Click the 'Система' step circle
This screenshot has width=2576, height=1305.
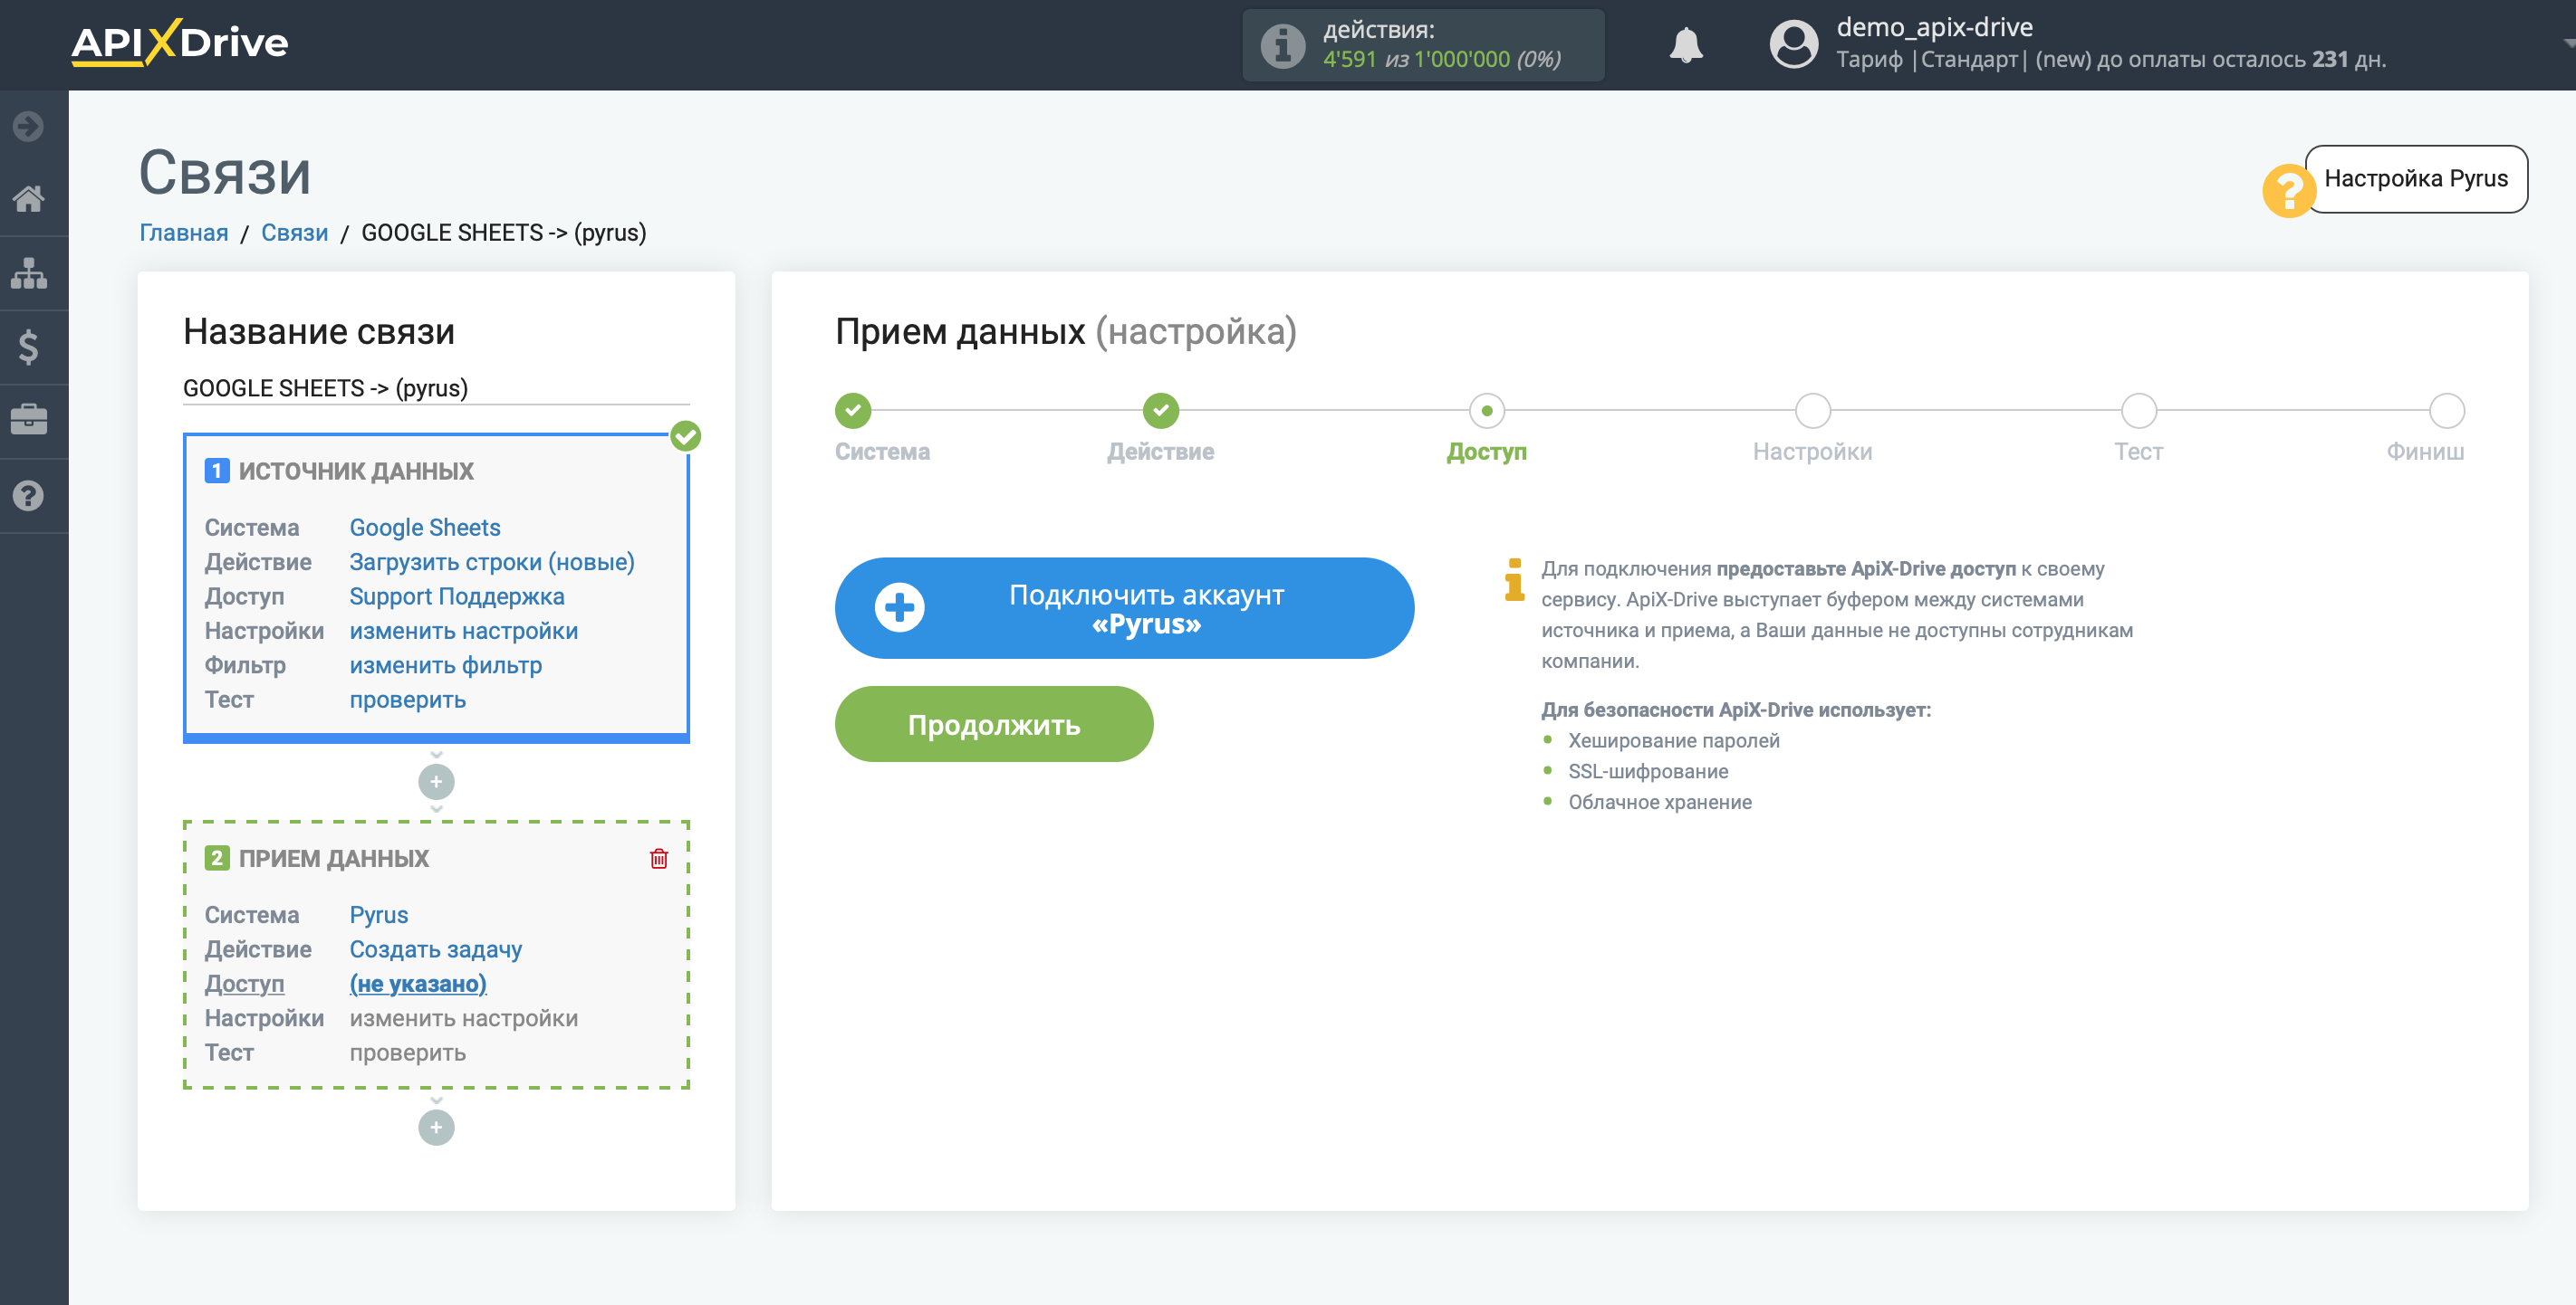pos(853,410)
